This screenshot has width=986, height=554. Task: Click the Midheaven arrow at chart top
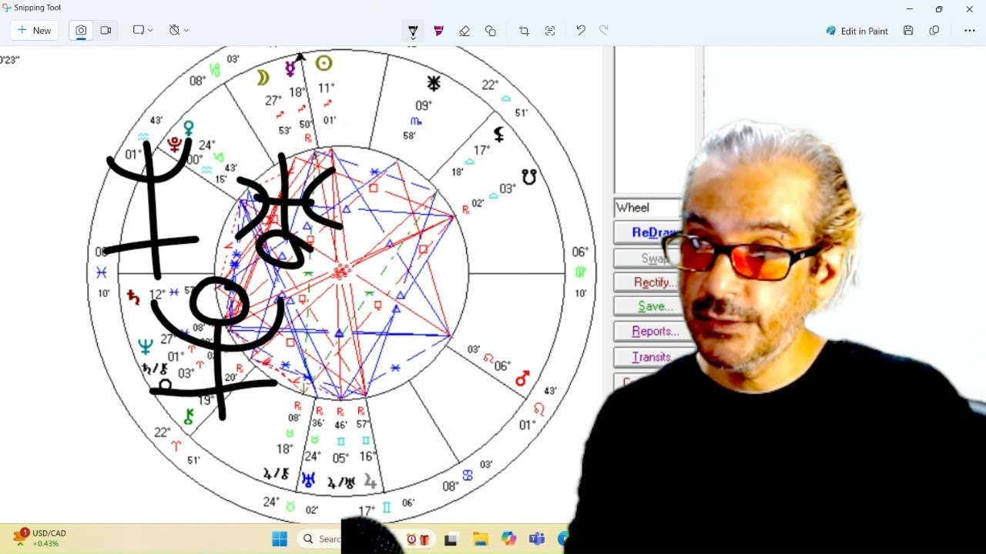point(300,57)
